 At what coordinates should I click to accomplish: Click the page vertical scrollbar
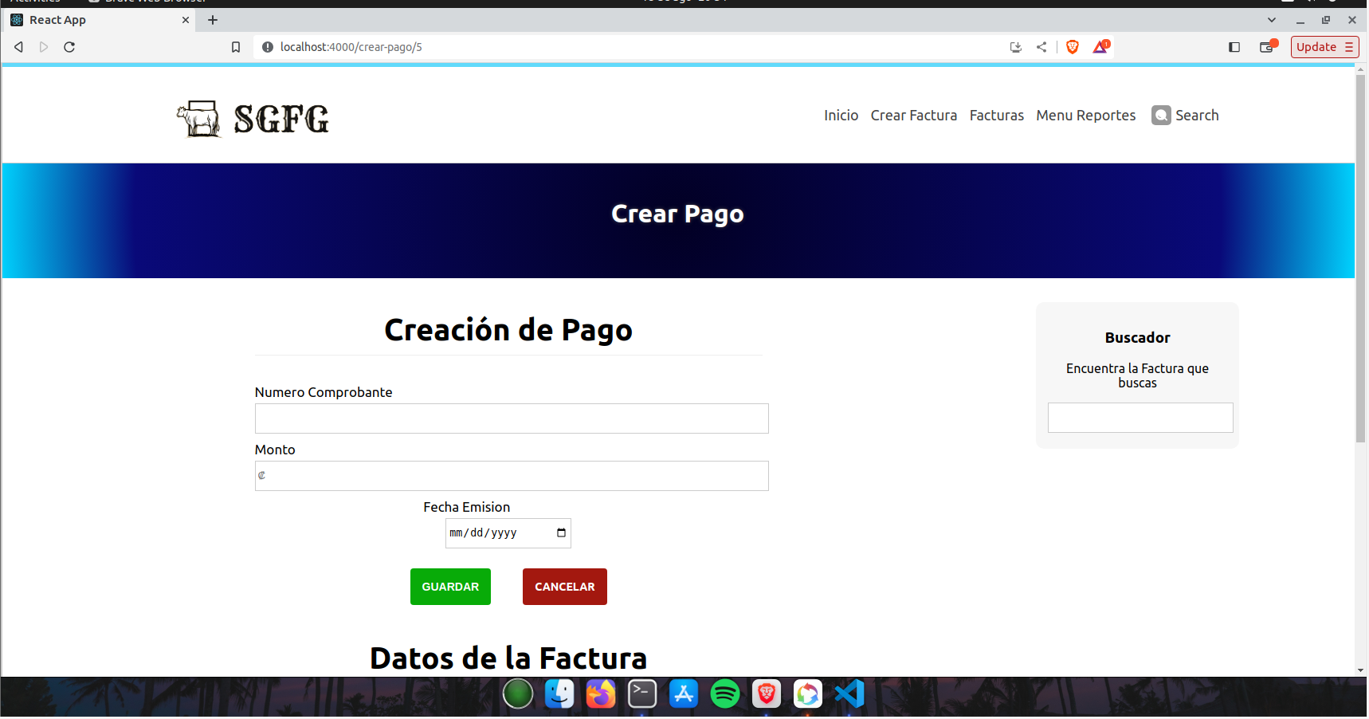pyautogui.click(x=1361, y=257)
